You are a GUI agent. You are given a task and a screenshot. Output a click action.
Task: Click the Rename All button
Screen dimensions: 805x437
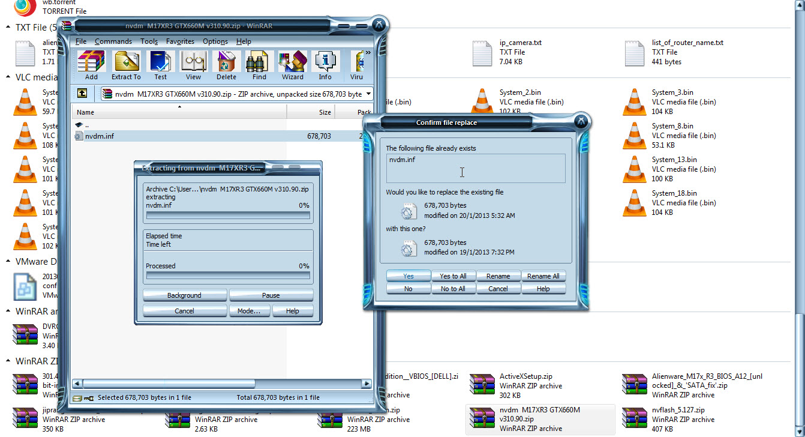point(543,276)
